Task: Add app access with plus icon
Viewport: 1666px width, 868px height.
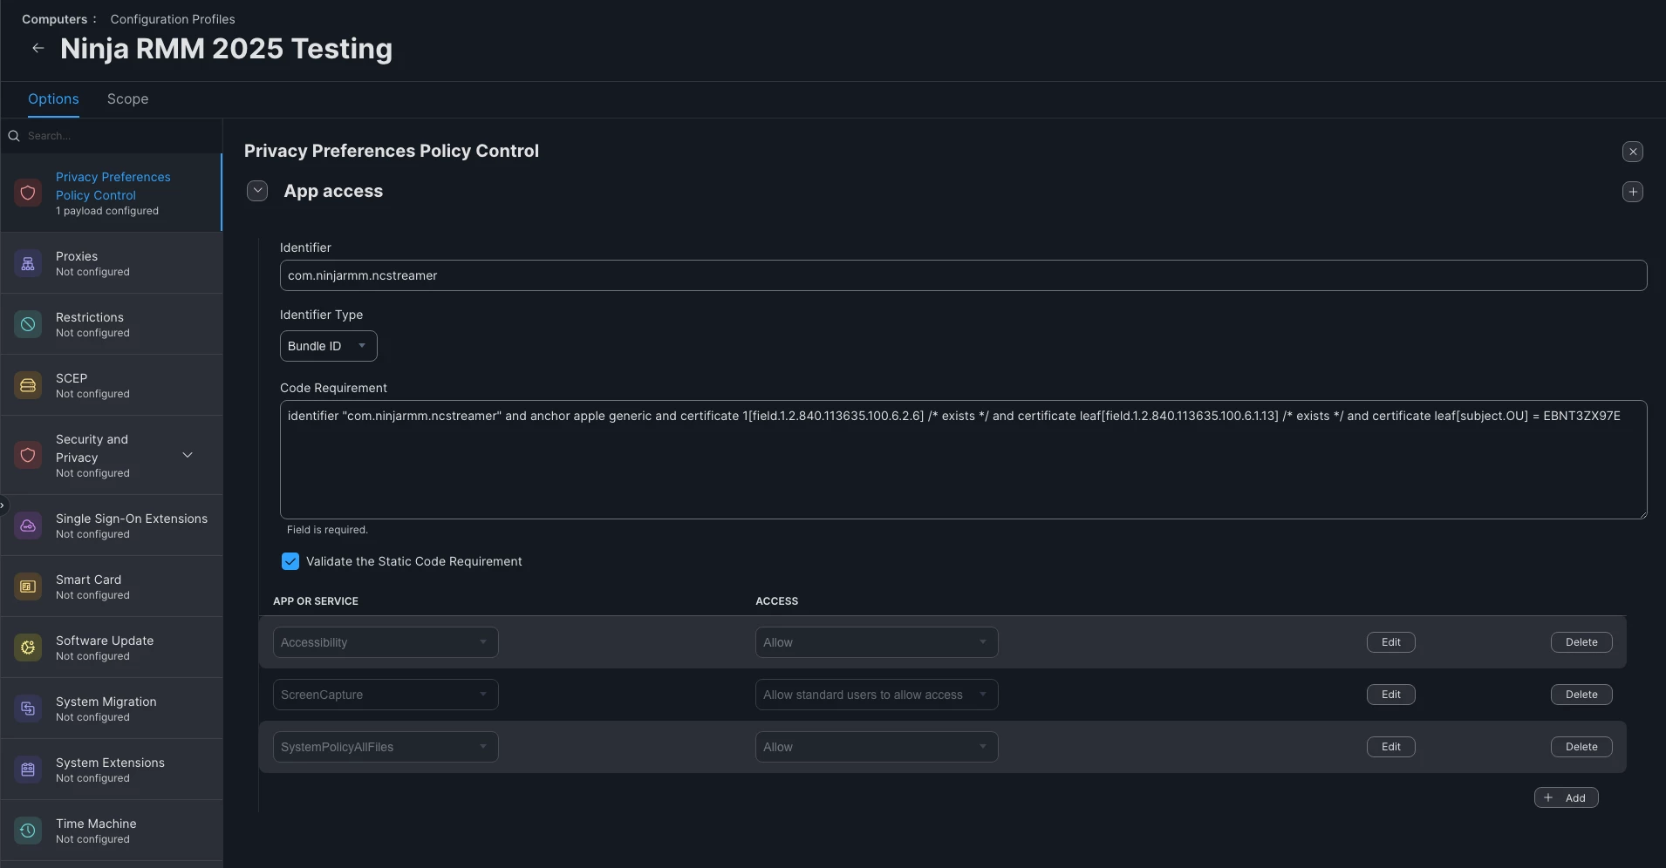Action: (x=1633, y=192)
